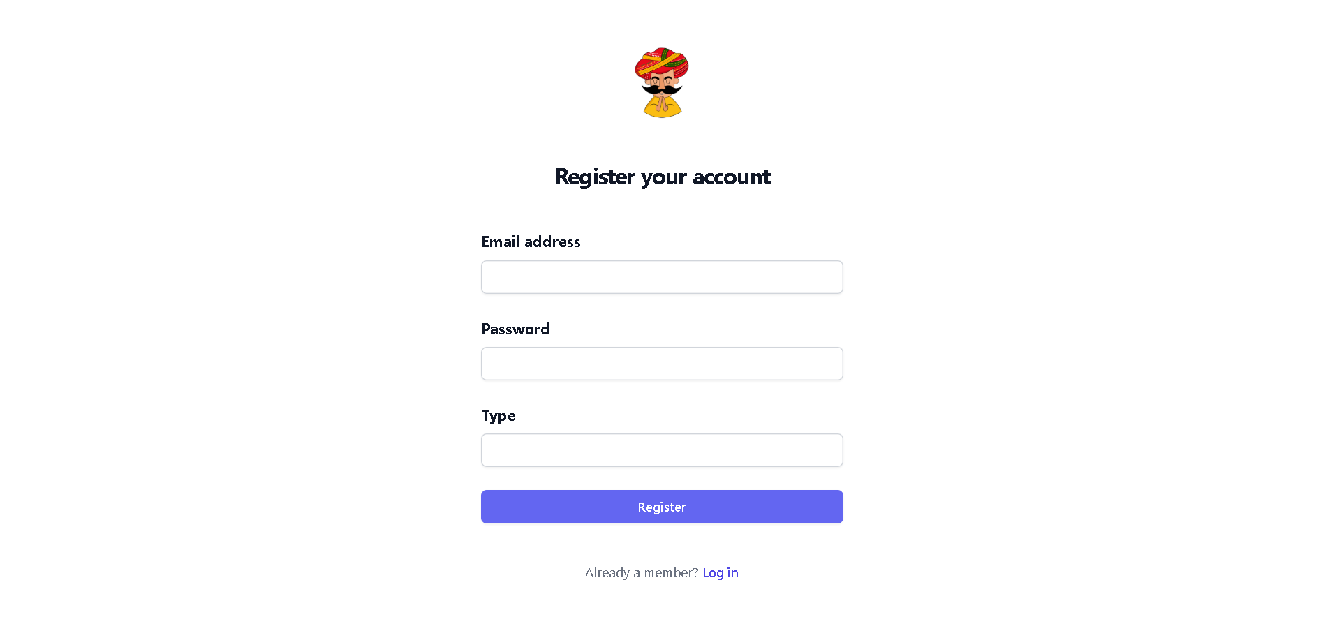Activate the text box beneath Type
This screenshot has width=1323, height=617.
coord(662,450)
